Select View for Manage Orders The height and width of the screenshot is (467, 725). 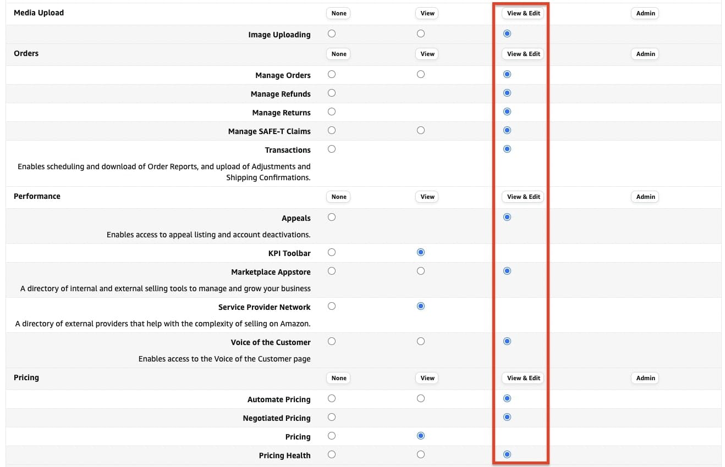[421, 74]
